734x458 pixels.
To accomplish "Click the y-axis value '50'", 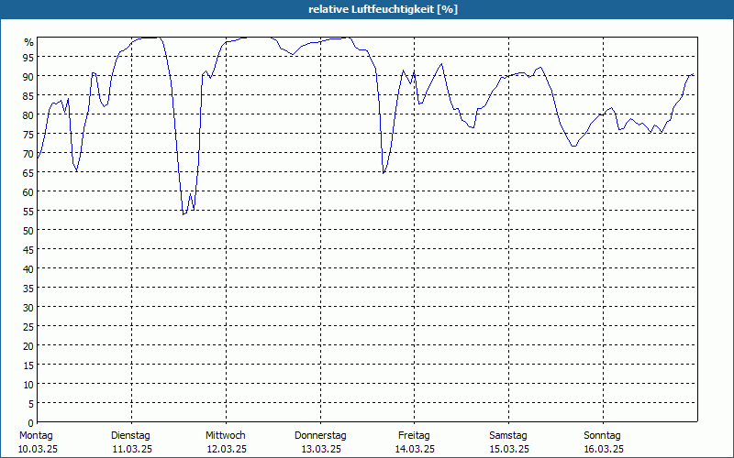I will (28, 231).
